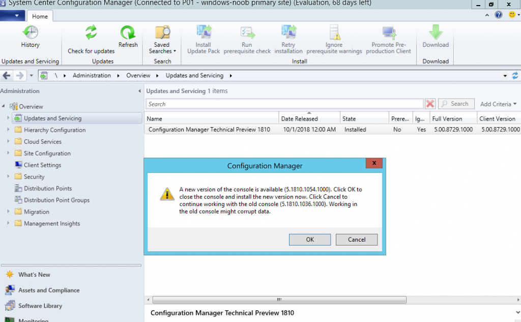Open Distribution Point Groups node
This screenshot has height=322, width=521.
56,200
